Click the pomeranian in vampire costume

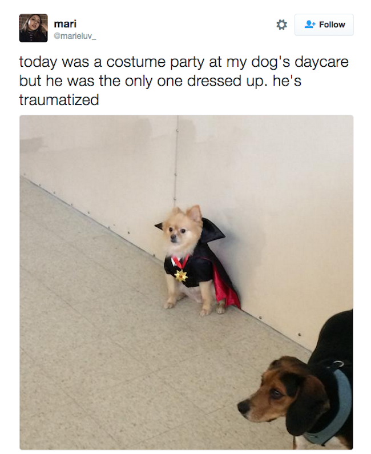click(x=197, y=260)
